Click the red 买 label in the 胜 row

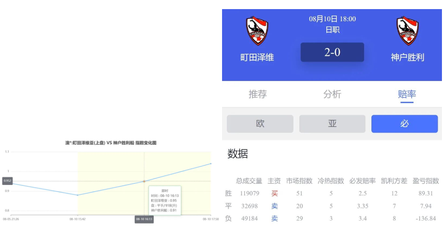tap(274, 193)
